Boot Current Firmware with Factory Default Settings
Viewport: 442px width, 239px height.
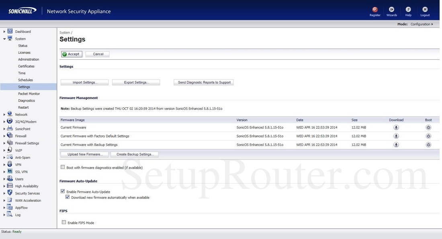[x=428, y=136]
